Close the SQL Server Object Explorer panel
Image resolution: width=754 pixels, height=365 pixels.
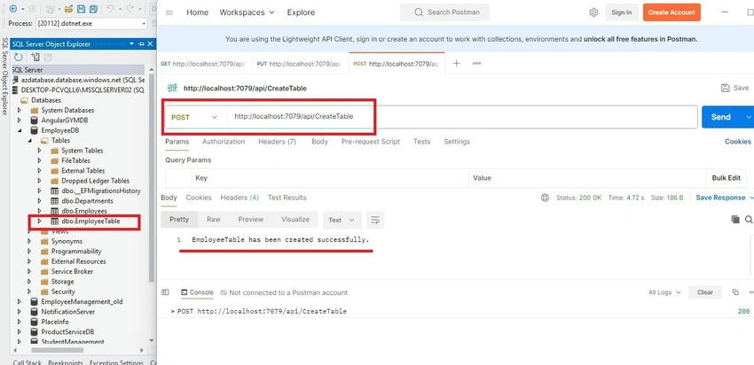[x=150, y=44]
